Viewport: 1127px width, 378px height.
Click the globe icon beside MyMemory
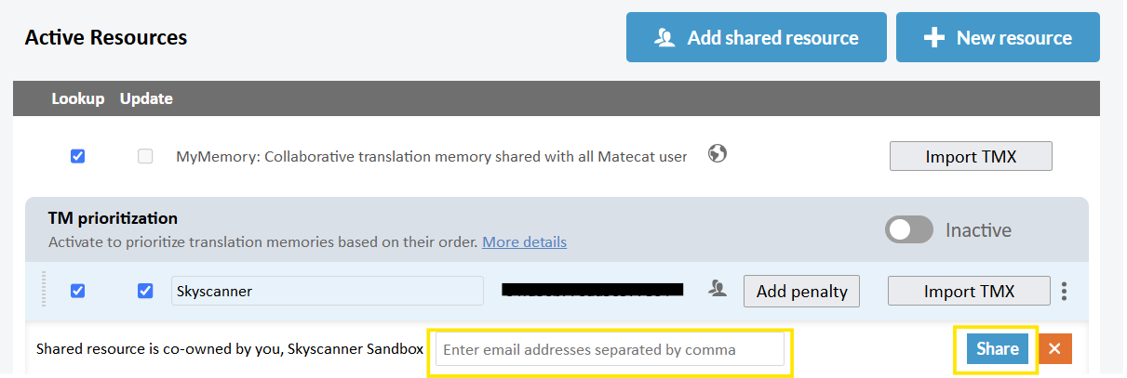(717, 154)
